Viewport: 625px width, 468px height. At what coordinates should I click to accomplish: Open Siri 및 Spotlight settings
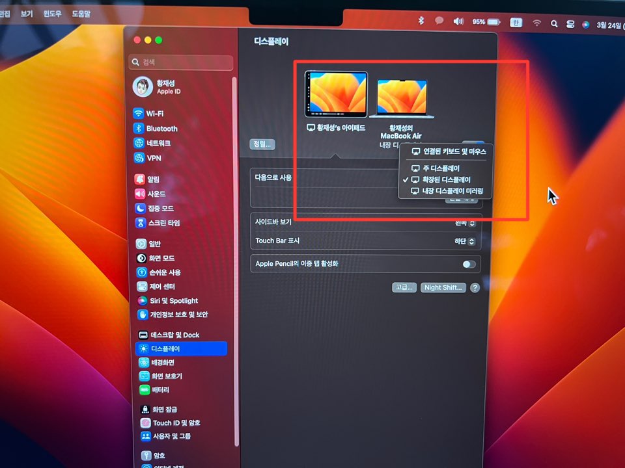[167, 300]
